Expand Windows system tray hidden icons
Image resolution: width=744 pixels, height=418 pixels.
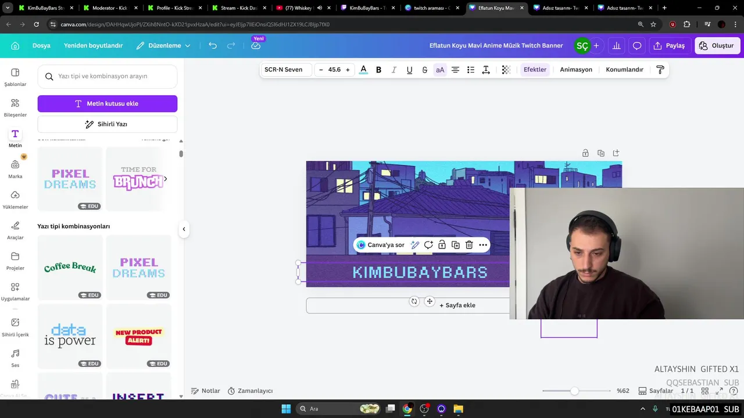[x=642, y=409]
